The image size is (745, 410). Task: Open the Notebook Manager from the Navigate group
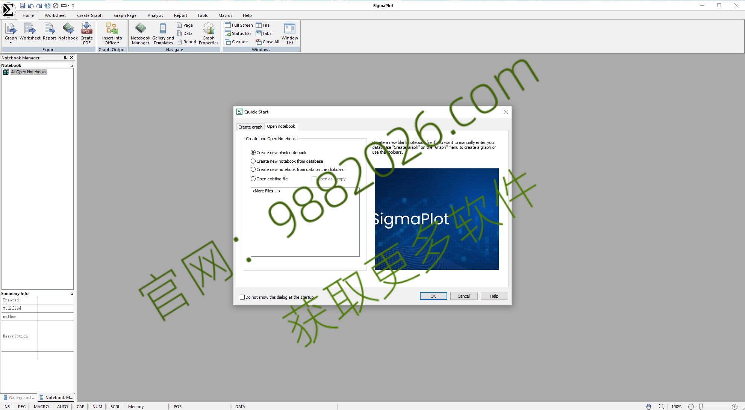point(141,33)
